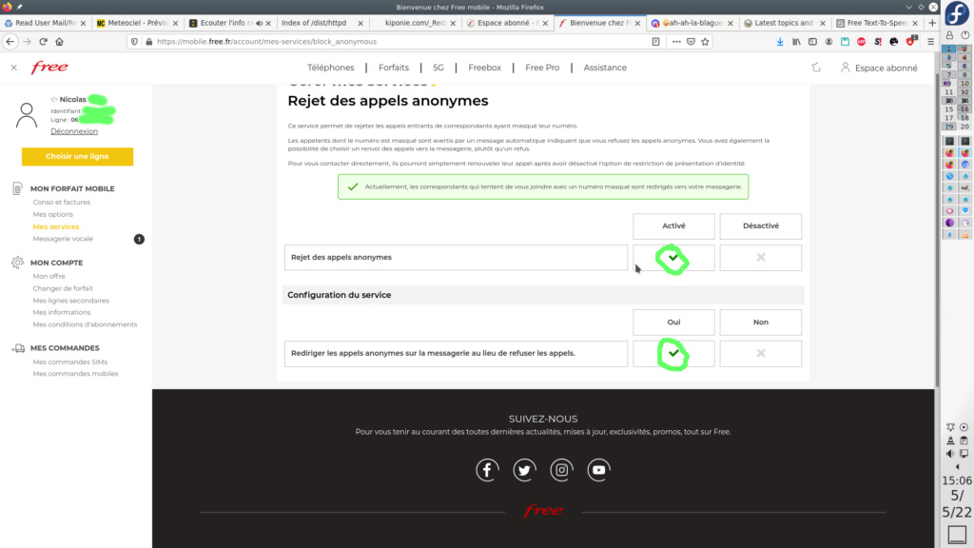Click the France map outline icon
974x548 pixels.
point(816,68)
